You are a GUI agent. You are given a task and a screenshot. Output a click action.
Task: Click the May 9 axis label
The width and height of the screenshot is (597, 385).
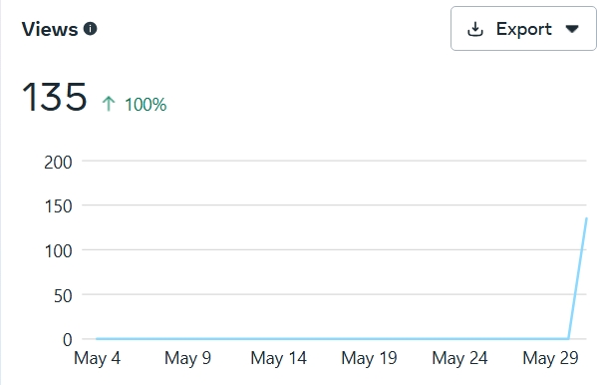[x=187, y=358]
